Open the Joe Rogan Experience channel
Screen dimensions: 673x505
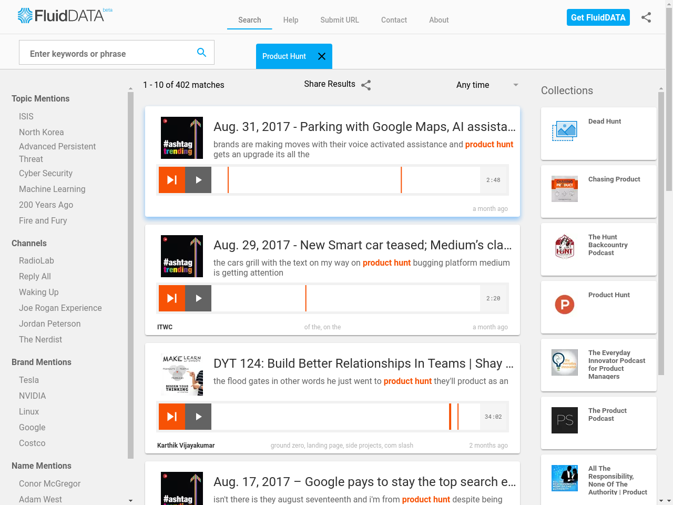click(x=60, y=308)
